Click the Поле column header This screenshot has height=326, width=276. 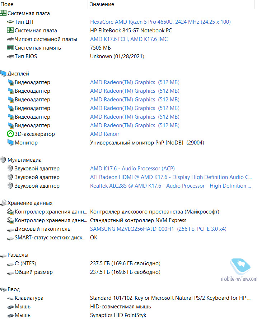(x=7, y=4)
